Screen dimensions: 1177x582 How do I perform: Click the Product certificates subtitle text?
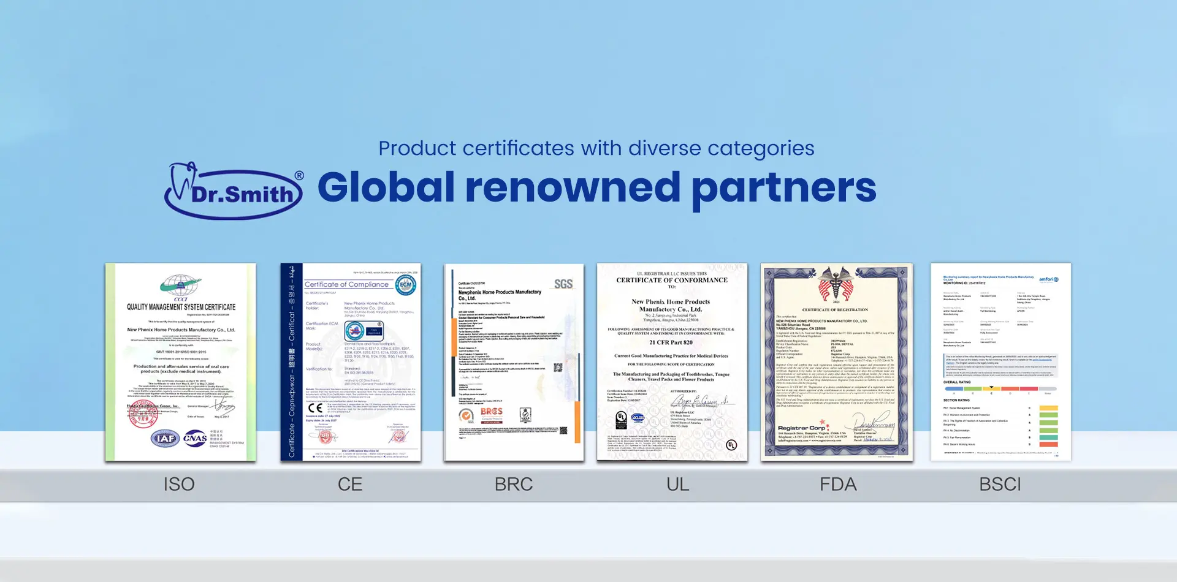(x=596, y=148)
